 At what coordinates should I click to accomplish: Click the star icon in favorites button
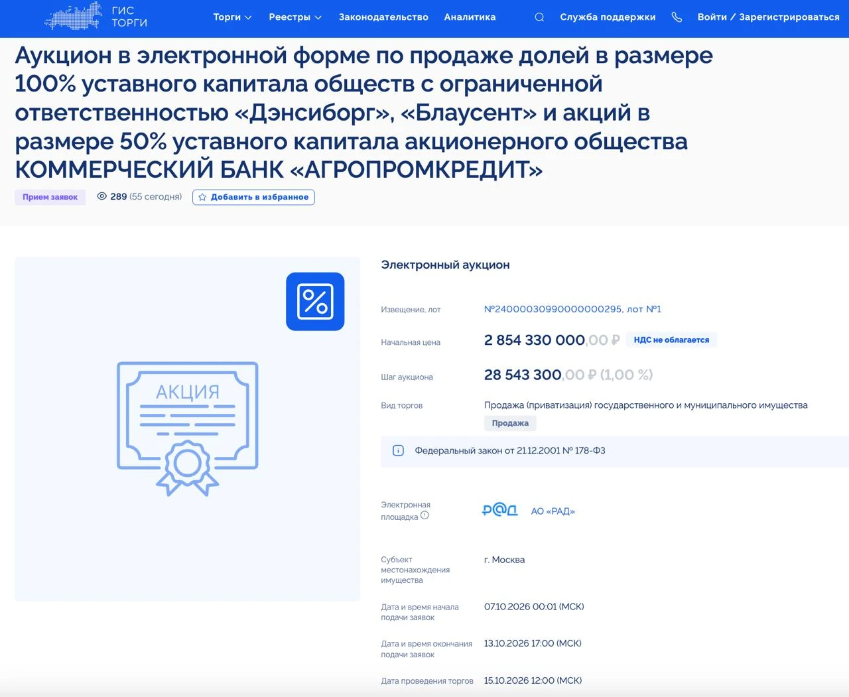202,197
